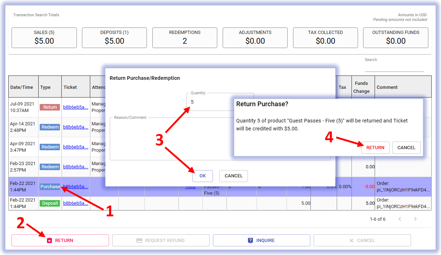Open the ticket link in the Purchase row
Screen dimensions: 441x255
tap(76, 187)
